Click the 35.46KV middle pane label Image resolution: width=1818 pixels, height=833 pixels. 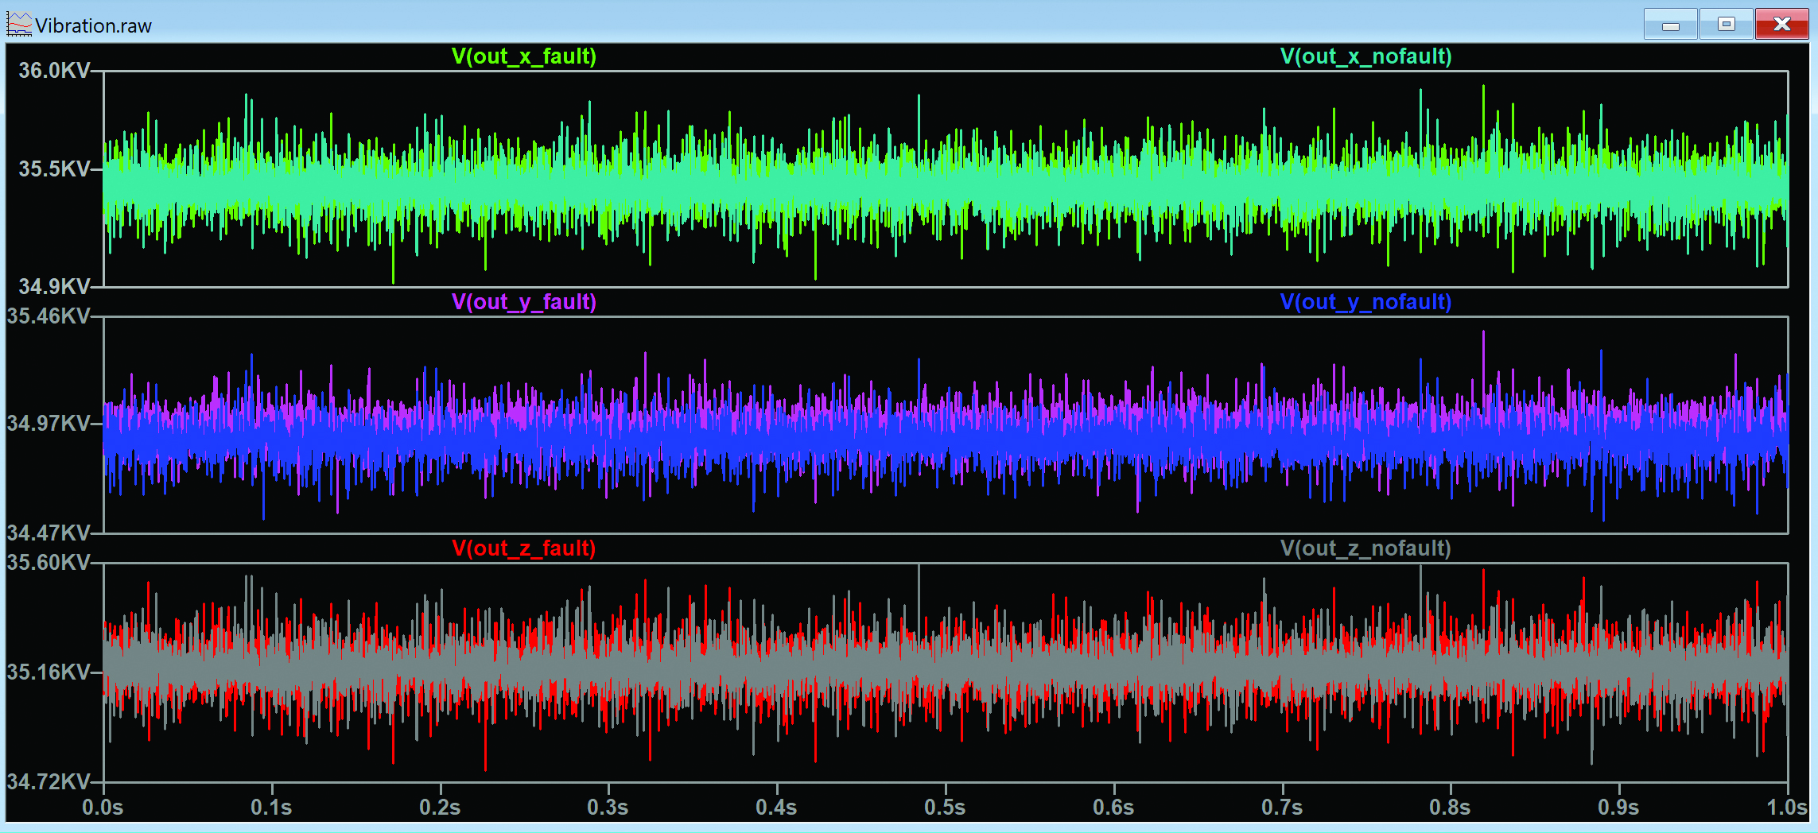(x=49, y=316)
